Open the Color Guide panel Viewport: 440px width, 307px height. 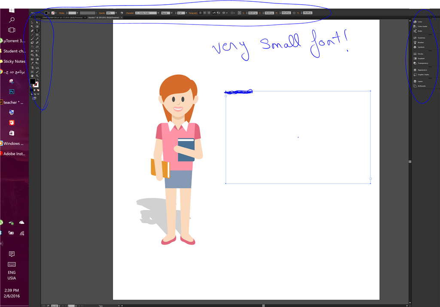coord(420,26)
